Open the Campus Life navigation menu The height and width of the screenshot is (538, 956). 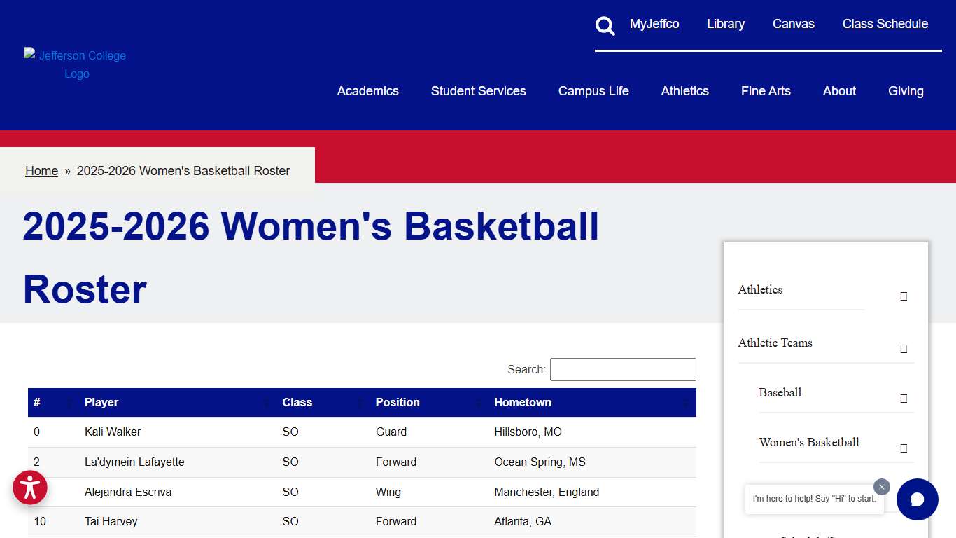pyautogui.click(x=593, y=90)
